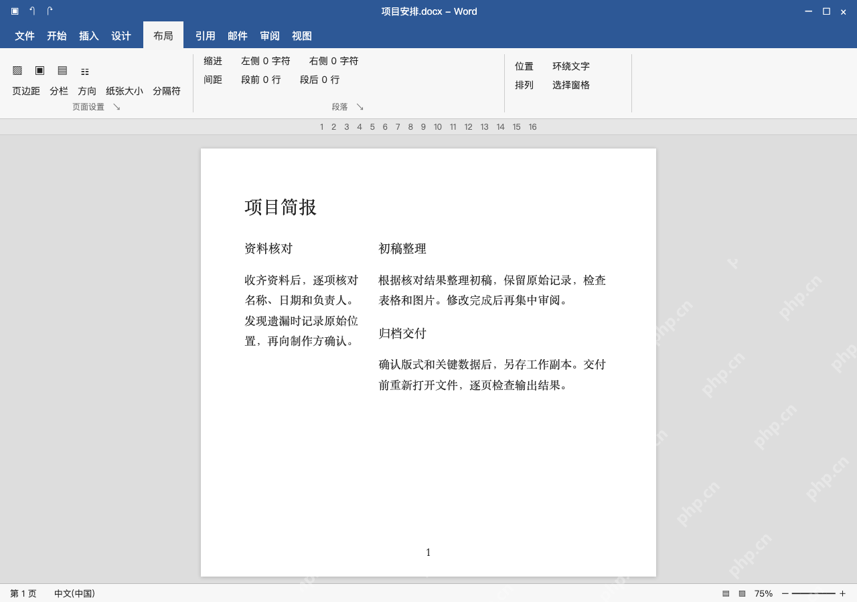This screenshot has height=602, width=857.
Task: Click the 右侧 0 字符 indent field
Action: tap(334, 61)
